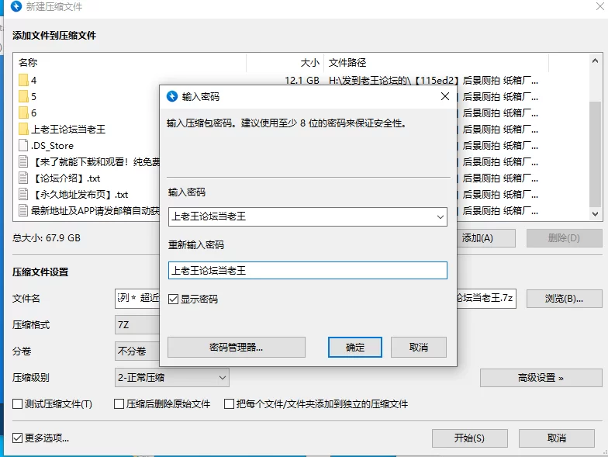Uncheck the 更多选项 checkbox
Viewport: 608px width, 457px height.
(x=17, y=438)
